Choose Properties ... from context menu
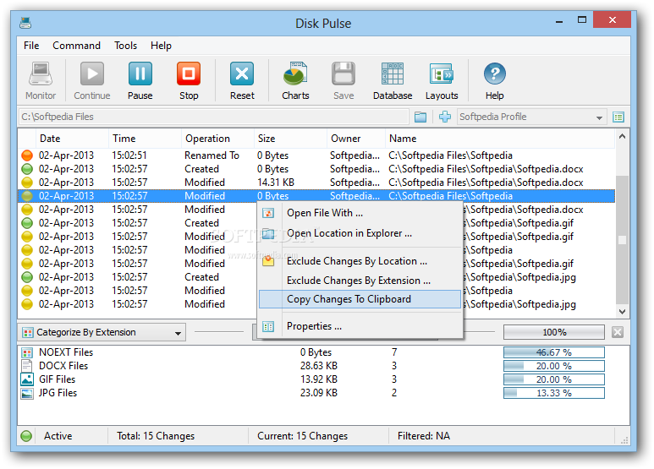 [360, 326]
